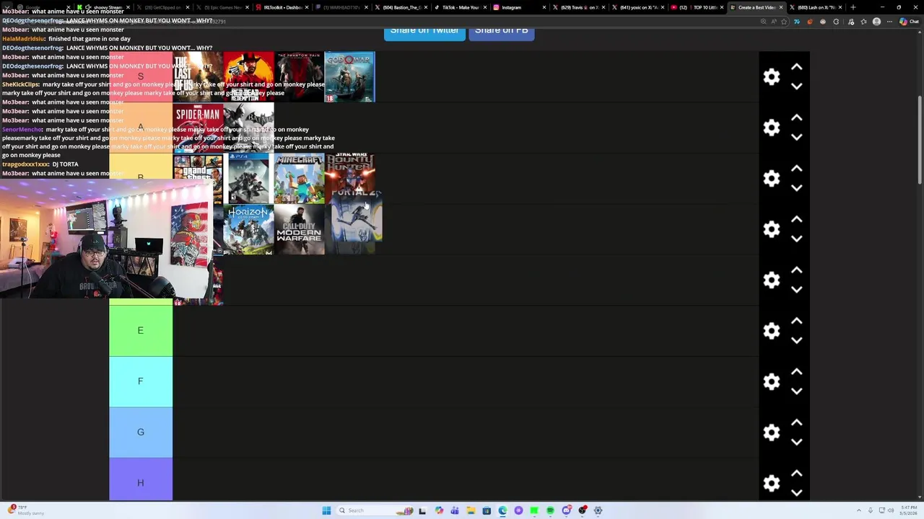Viewport: 924px width, 519px height.
Task: Move the S tier row up
Action: click(796, 67)
